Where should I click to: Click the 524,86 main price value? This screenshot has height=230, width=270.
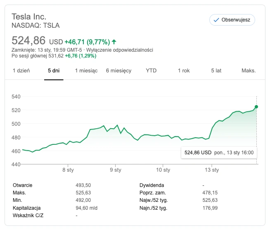point(28,41)
